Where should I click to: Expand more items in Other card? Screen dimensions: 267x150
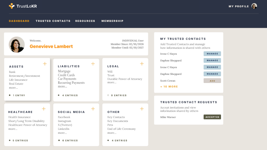click(112, 133)
